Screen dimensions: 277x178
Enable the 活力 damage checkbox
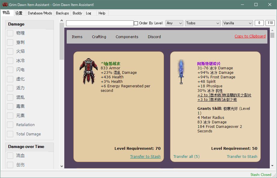10,88
